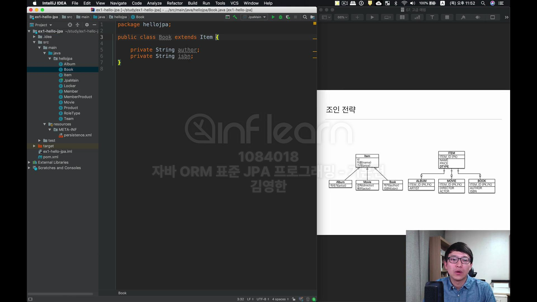Toggle tool window bars with the bottom-left corner icon
The image size is (537, 302).
click(x=30, y=299)
